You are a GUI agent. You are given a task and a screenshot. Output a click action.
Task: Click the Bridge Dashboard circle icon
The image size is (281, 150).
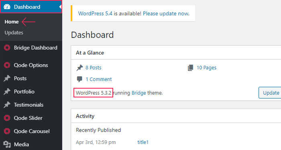pos(7,48)
